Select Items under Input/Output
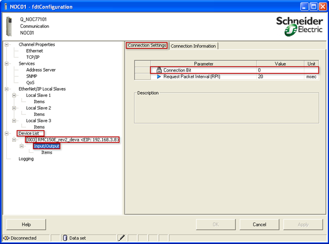Viewport: 329px width, 244px height. [47, 152]
